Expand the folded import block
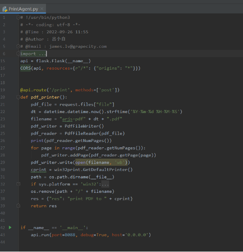This screenshot has width=243, height=252. pyautogui.click(x=18, y=53)
